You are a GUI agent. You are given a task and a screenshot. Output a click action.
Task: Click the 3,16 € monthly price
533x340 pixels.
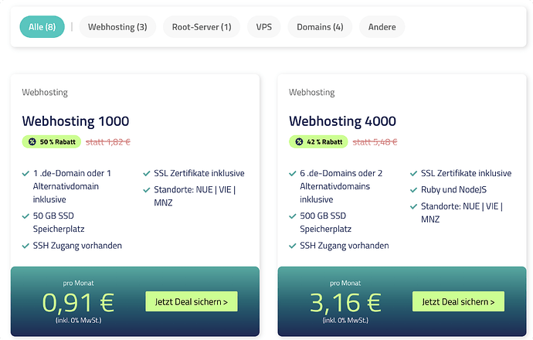(345, 301)
